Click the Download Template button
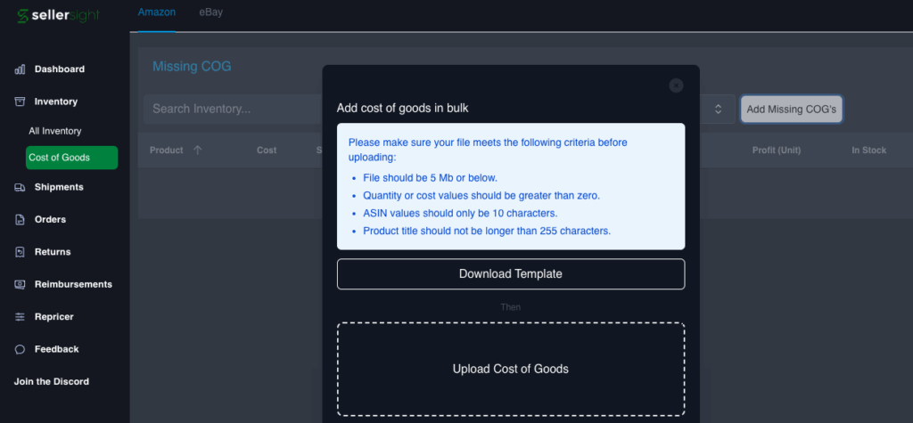This screenshot has width=913, height=423. click(510, 274)
